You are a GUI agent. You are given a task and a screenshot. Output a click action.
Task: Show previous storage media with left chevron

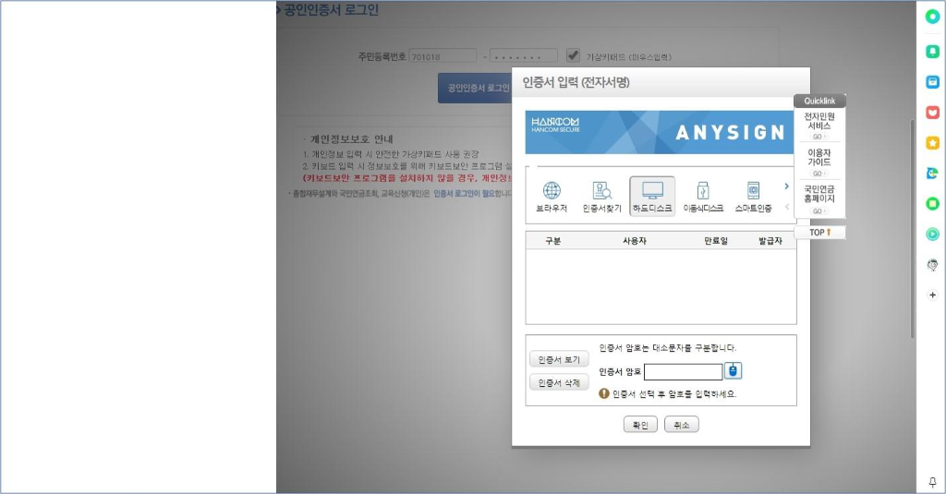[x=786, y=207]
